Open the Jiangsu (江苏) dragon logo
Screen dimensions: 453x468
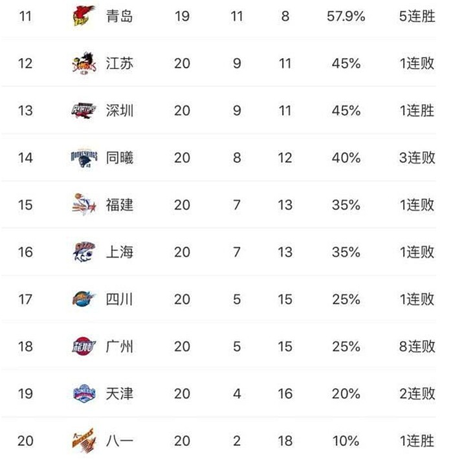(x=84, y=63)
